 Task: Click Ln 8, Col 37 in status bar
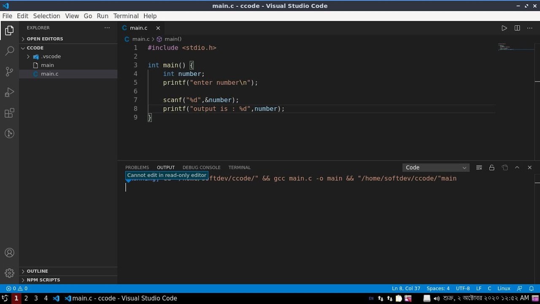coord(406,288)
